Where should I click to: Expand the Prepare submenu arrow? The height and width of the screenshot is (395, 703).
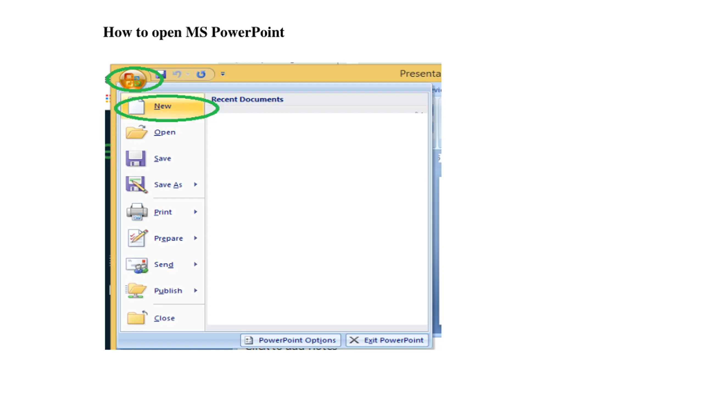point(196,238)
